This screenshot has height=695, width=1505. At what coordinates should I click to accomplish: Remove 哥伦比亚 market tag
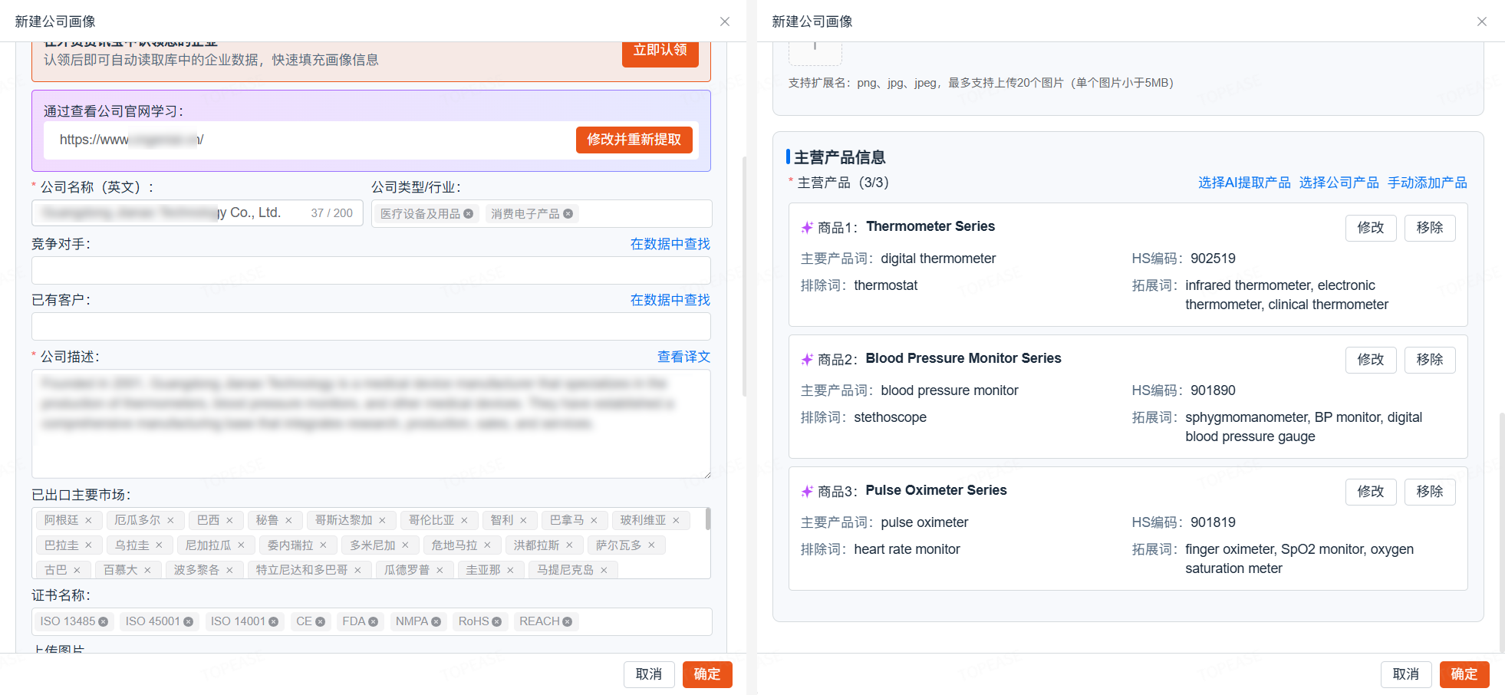pyautogui.click(x=464, y=520)
